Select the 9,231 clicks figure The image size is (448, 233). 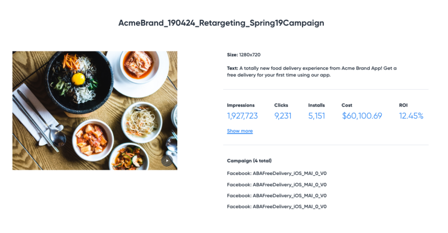pyautogui.click(x=283, y=116)
